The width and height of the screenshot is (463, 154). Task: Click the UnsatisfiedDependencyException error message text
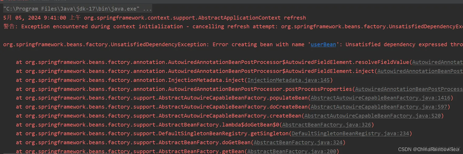pyautogui.click(x=233, y=44)
